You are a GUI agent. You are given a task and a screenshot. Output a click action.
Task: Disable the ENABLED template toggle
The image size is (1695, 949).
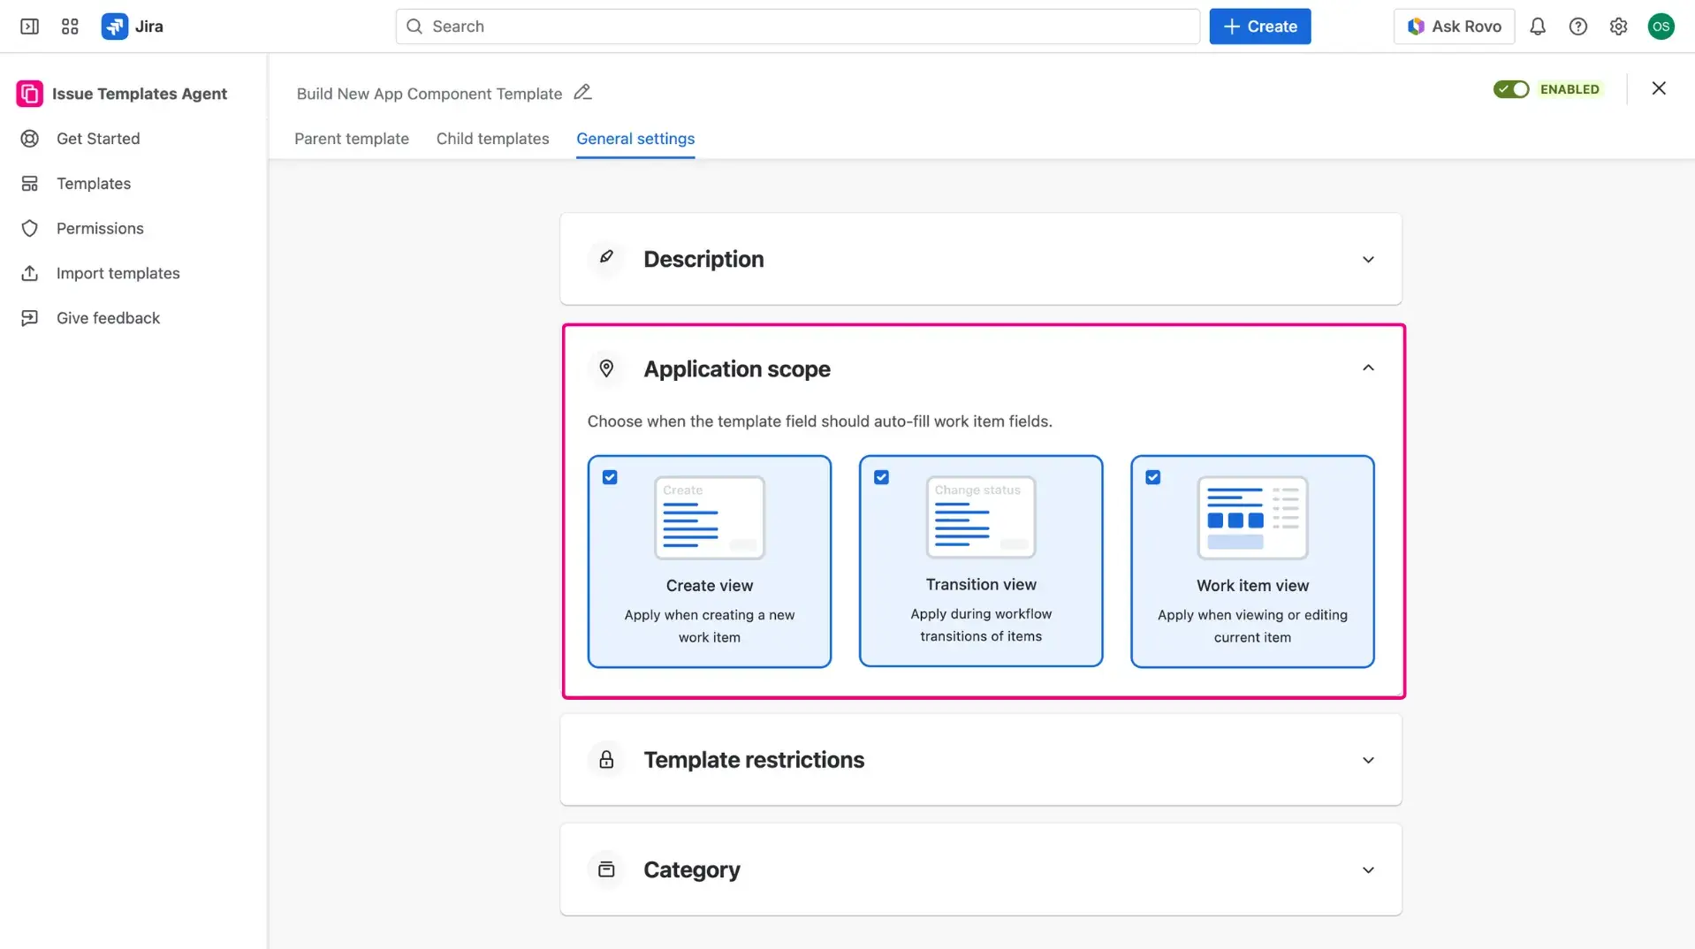pos(1511,89)
